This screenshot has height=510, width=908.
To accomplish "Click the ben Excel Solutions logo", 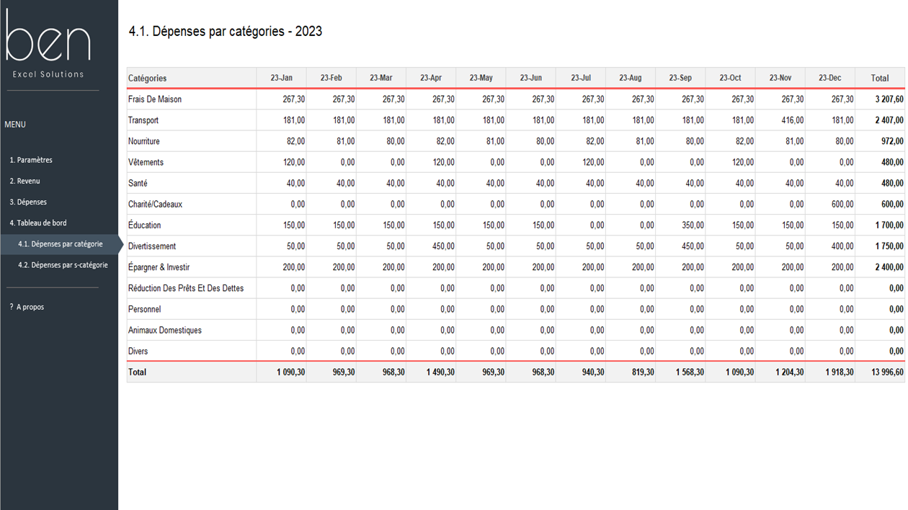I will tap(48, 43).
